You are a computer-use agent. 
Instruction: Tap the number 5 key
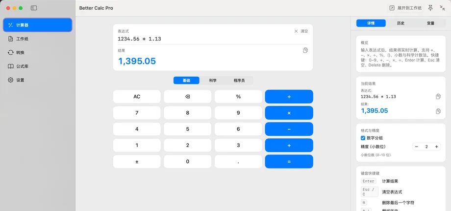tap(188, 129)
